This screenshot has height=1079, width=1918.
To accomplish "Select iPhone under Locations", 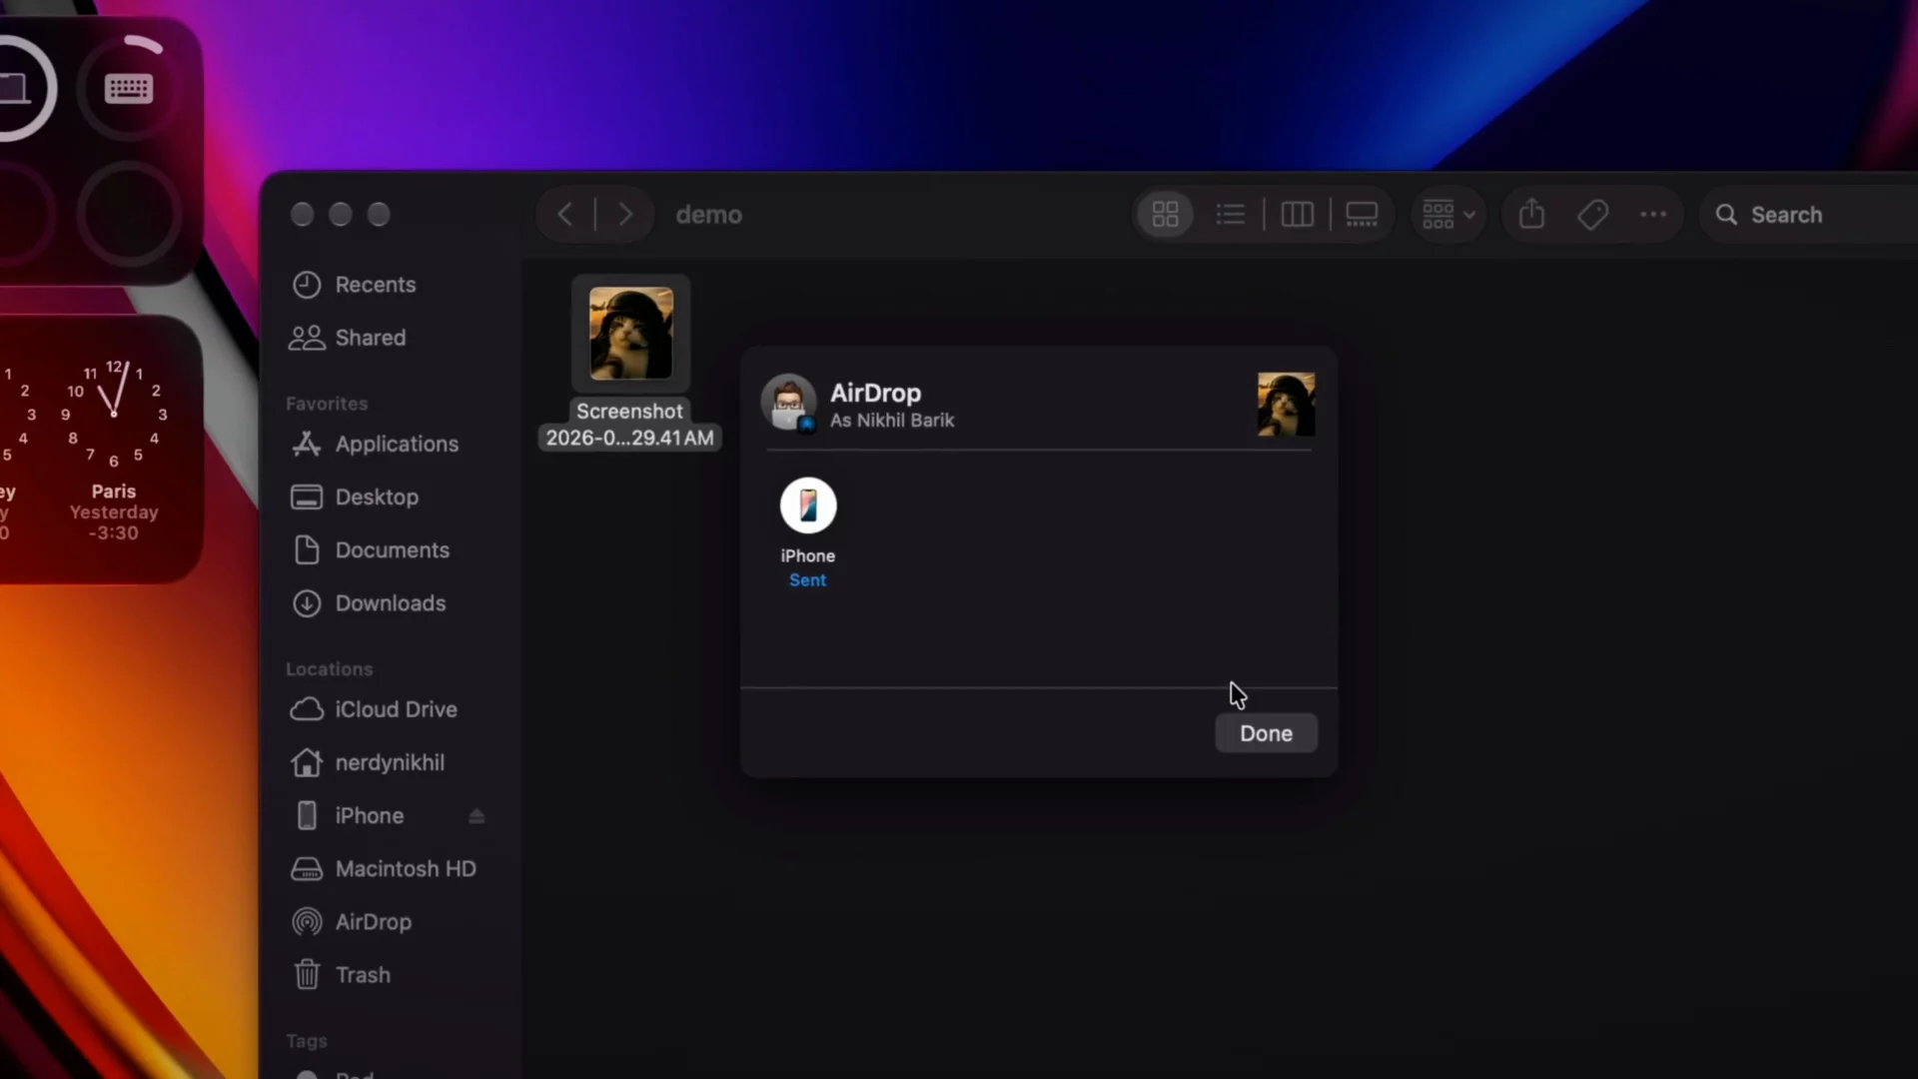I will pyautogui.click(x=369, y=815).
